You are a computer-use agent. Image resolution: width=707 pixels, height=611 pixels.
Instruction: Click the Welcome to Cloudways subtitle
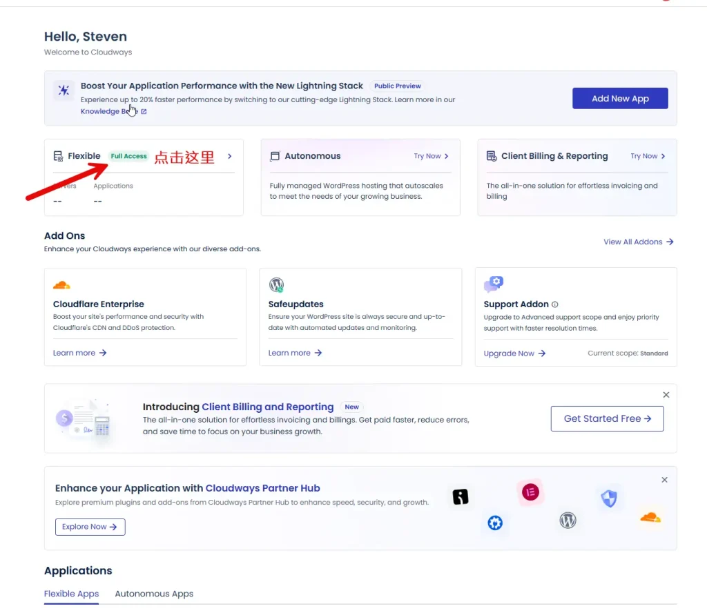[x=88, y=52]
